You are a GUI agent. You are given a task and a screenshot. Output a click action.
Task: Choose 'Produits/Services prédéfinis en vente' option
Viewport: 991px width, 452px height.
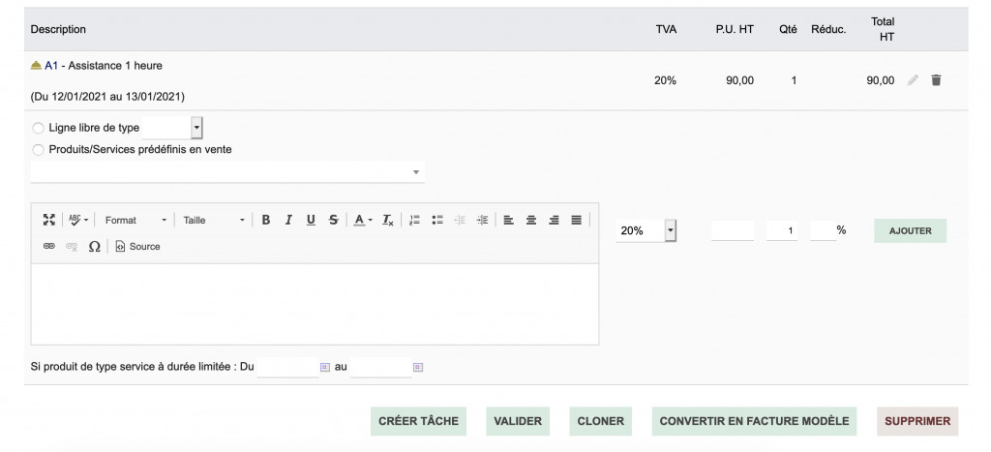click(x=39, y=150)
